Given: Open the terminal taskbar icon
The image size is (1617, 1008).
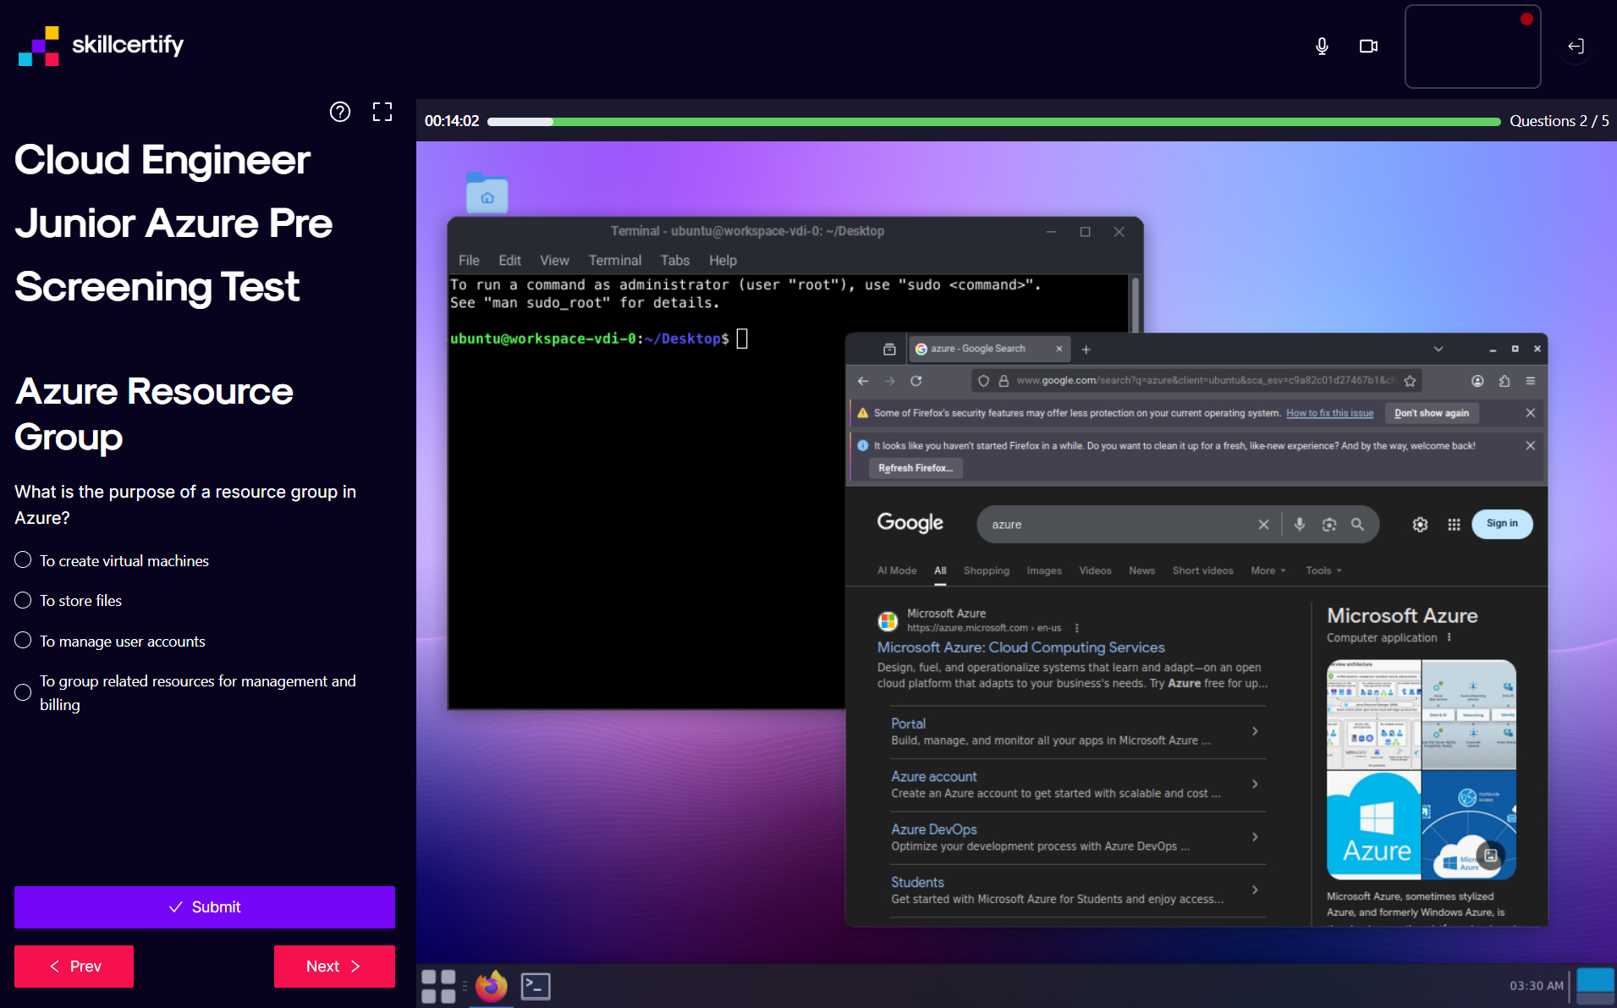Looking at the screenshot, I should (536, 986).
